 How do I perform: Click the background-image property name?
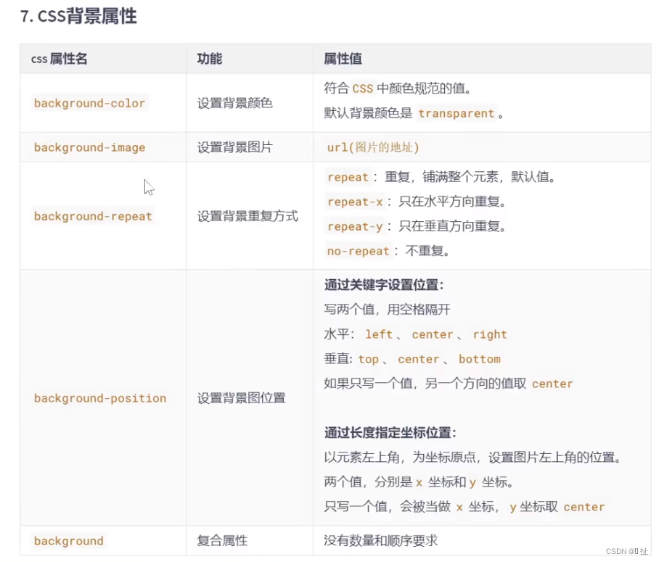[89, 147]
